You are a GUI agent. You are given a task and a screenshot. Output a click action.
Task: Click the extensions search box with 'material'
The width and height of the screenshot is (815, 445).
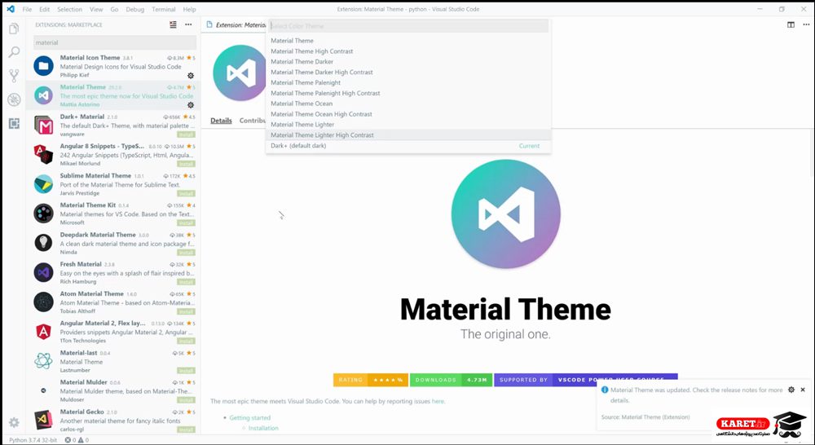pos(115,42)
